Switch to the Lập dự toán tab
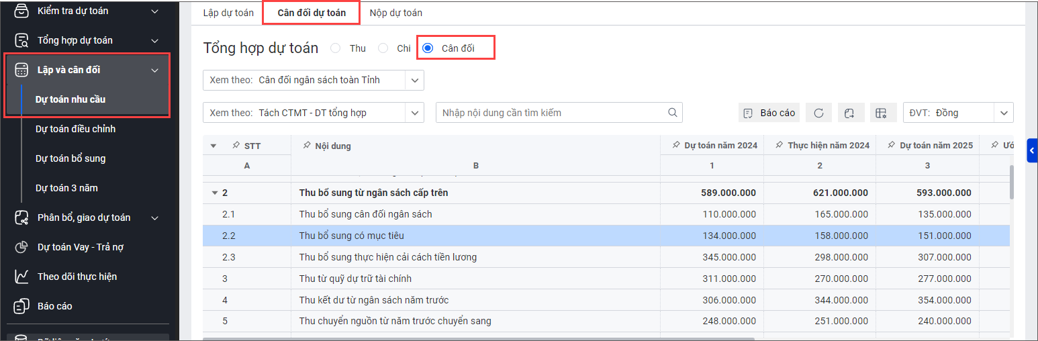1038x341 pixels. point(228,13)
